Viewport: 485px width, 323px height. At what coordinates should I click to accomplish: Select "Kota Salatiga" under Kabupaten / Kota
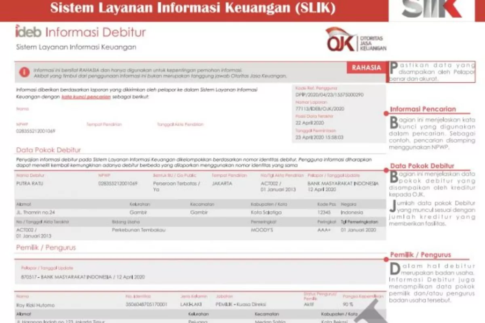click(266, 212)
